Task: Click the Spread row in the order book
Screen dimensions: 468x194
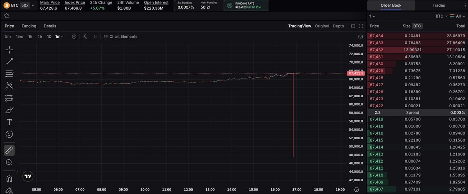Action: coord(417,112)
